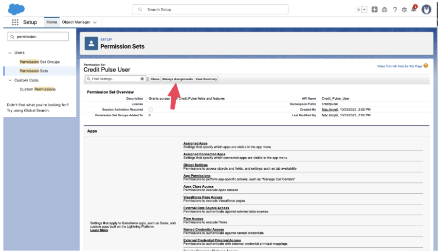The height and width of the screenshot is (251, 438).
Task: Open the setup gear icon
Action: coord(404,10)
